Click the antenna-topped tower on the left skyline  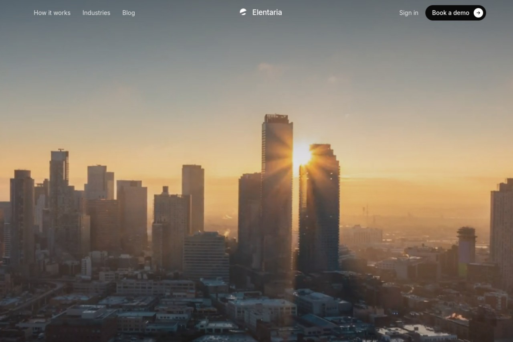click(x=59, y=200)
